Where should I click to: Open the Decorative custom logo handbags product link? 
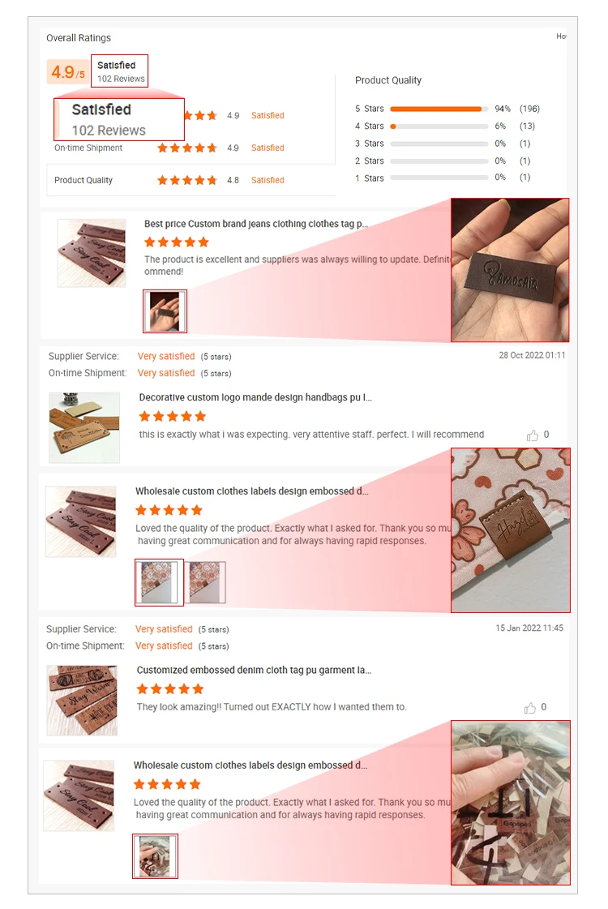[x=255, y=397]
